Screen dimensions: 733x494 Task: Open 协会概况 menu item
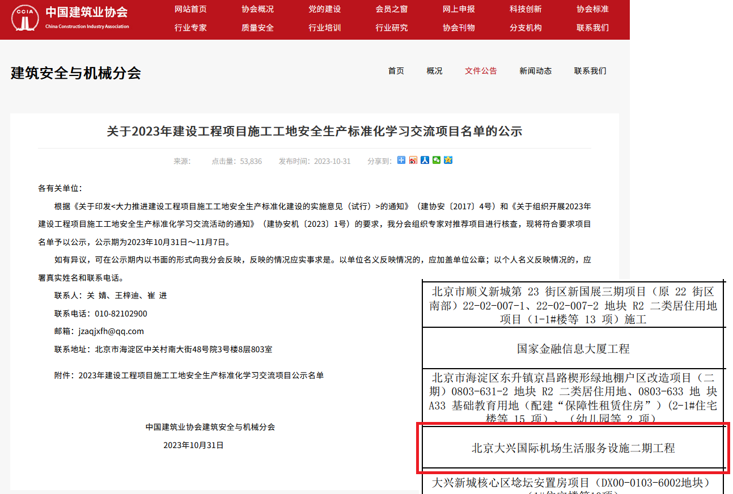click(x=257, y=9)
